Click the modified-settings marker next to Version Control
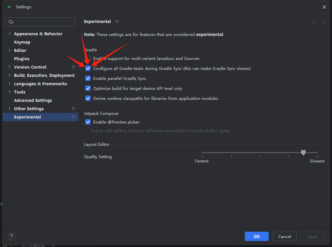Screen dimensions: 332x247 [x=73, y=67]
